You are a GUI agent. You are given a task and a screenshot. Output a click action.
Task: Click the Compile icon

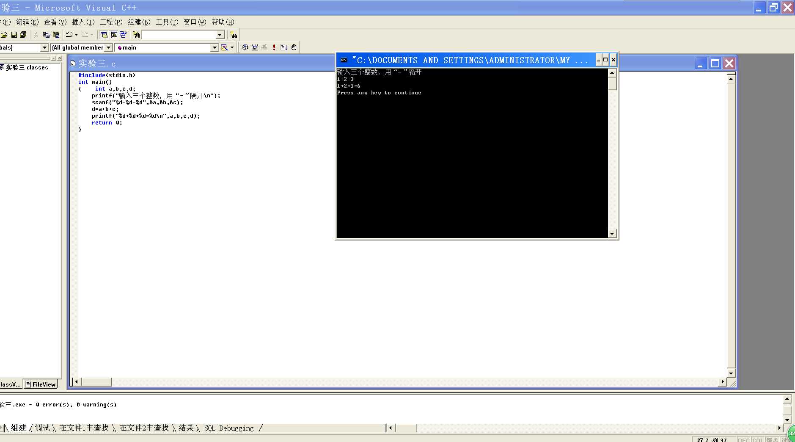[x=245, y=47]
